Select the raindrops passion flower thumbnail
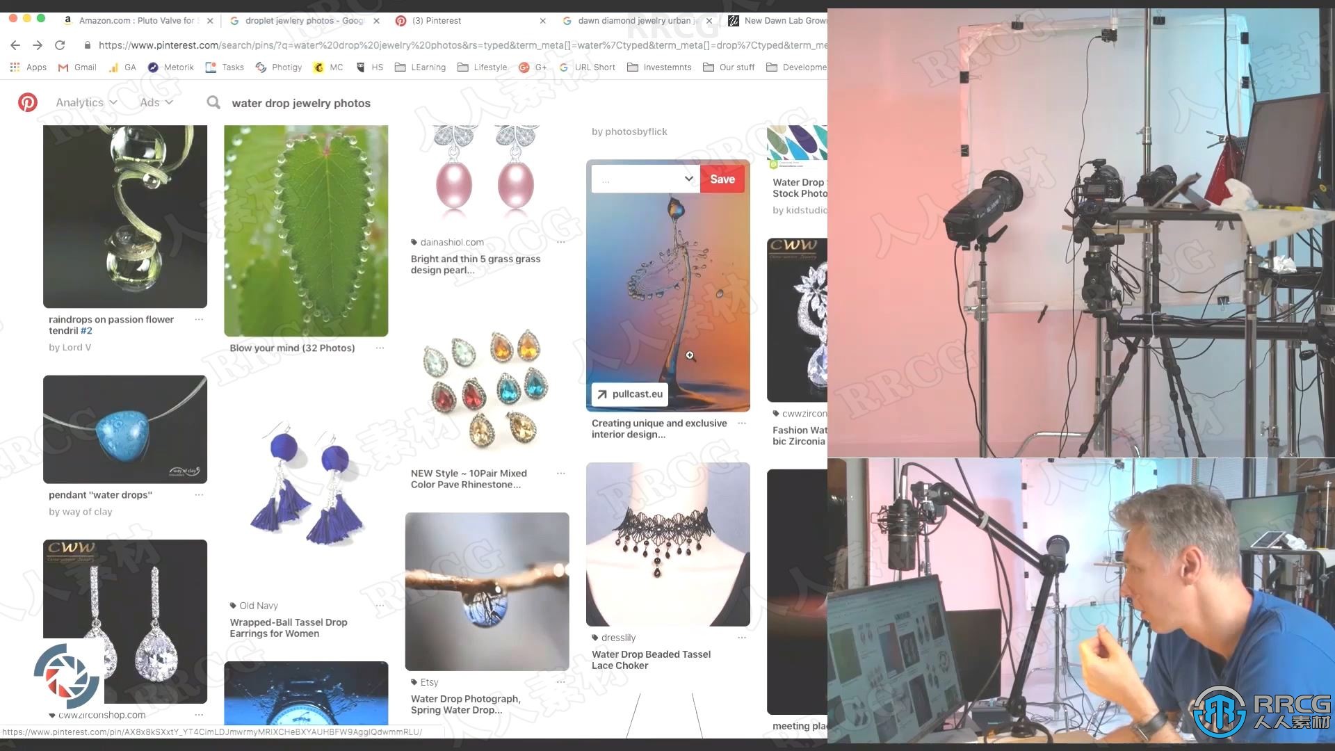This screenshot has width=1335, height=751. click(x=126, y=216)
